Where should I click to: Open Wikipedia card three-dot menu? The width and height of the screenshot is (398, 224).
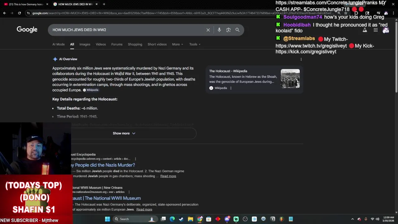(231, 88)
